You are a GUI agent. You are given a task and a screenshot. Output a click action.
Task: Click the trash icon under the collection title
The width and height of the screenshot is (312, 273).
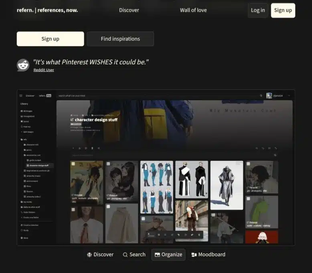click(92, 148)
